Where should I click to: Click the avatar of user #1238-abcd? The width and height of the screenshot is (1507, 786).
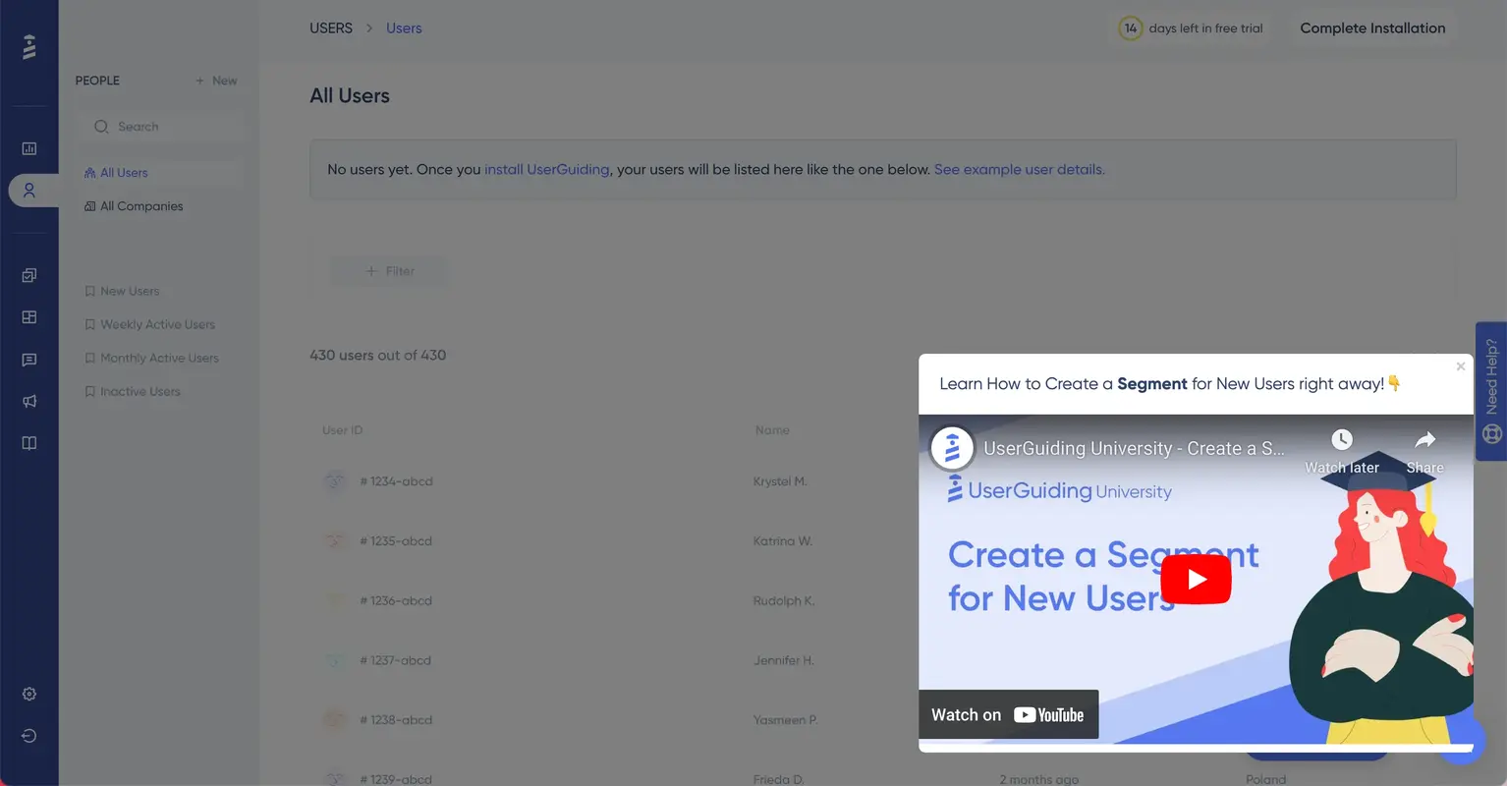335,720
